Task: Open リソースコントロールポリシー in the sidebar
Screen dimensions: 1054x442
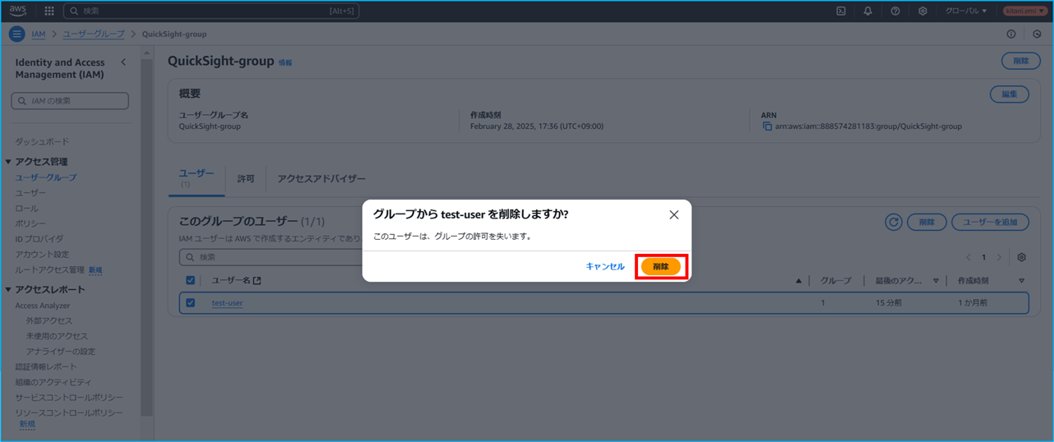Action: 69,412
